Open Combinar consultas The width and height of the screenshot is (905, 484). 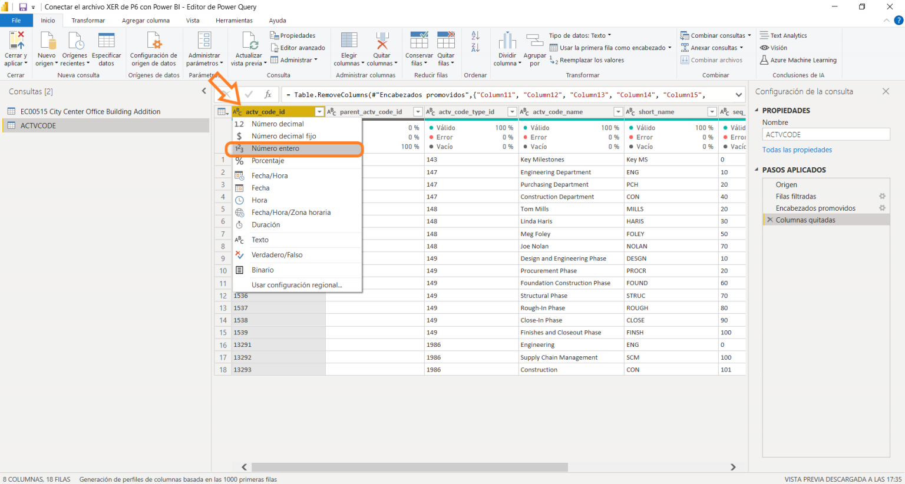point(714,35)
